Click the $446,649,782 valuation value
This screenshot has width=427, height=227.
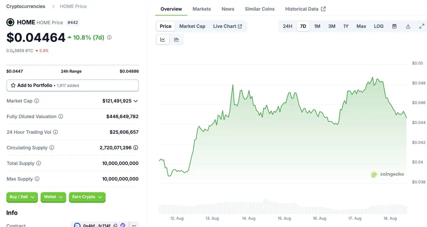coord(122,117)
